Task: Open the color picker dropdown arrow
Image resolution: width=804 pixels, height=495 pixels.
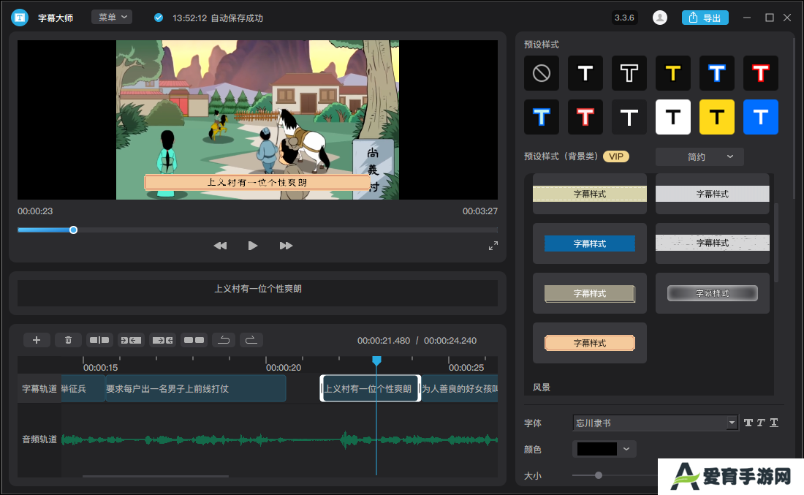Action: [626, 449]
